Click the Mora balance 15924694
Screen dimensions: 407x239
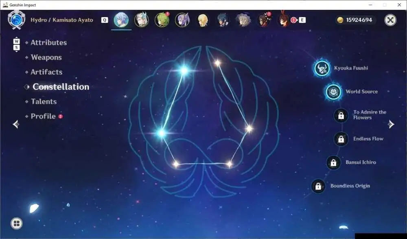(x=359, y=20)
